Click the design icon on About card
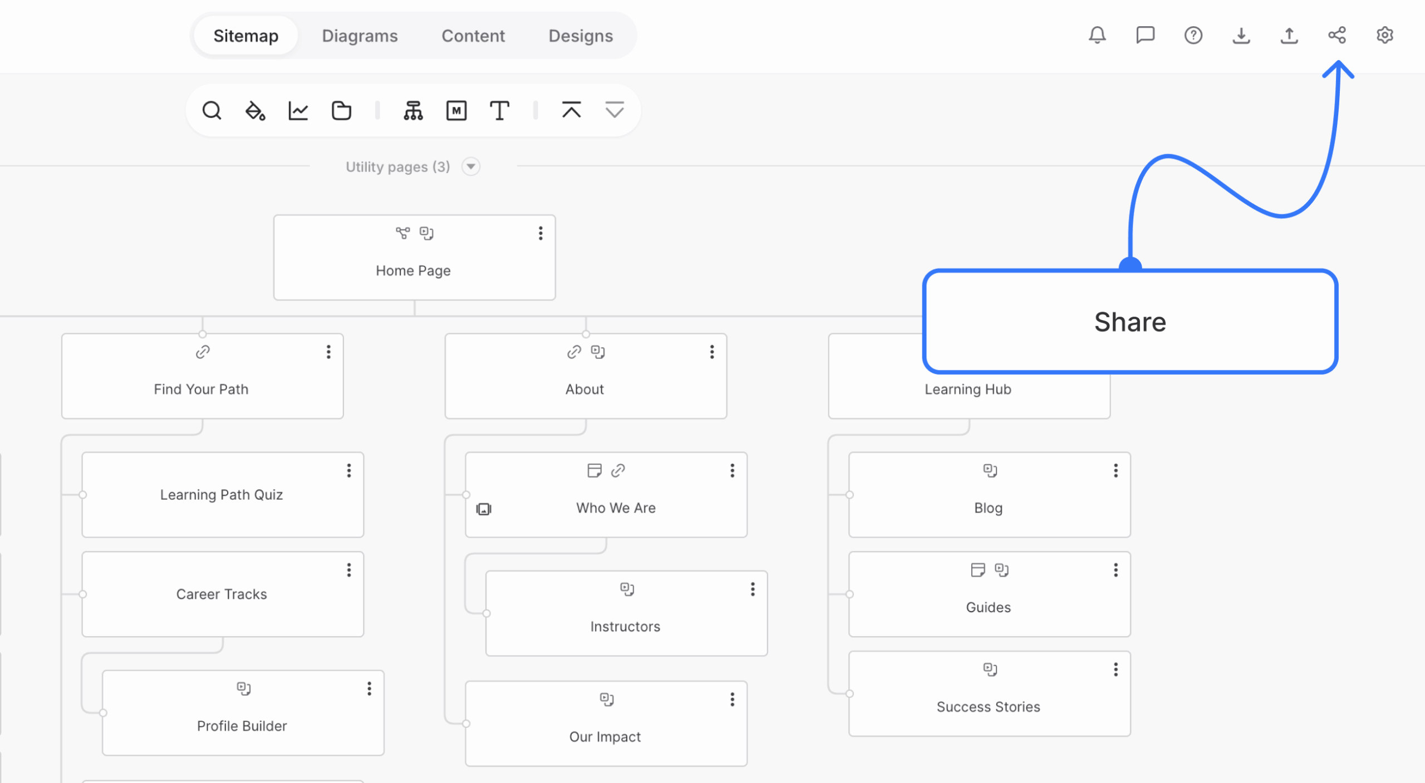This screenshot has width=1425, height=783. click(x=598, y=352)
